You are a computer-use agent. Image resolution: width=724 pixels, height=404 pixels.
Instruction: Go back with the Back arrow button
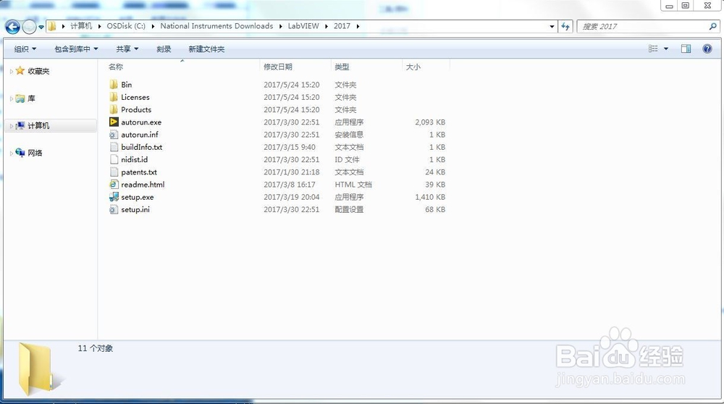[x=12, y=28]
